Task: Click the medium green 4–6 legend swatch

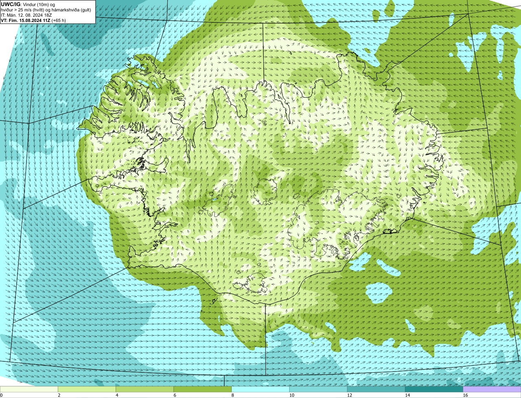Action: tap(145, 389)
